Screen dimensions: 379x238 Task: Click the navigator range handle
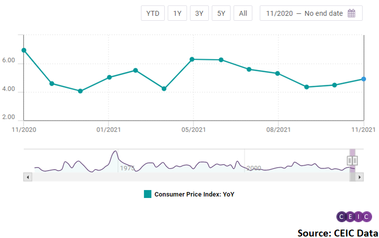pyautogui.click(x=352, y=160)
